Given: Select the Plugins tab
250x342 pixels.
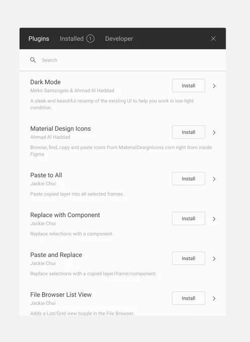Looking at the screenshot, I should tap(39, 39).
